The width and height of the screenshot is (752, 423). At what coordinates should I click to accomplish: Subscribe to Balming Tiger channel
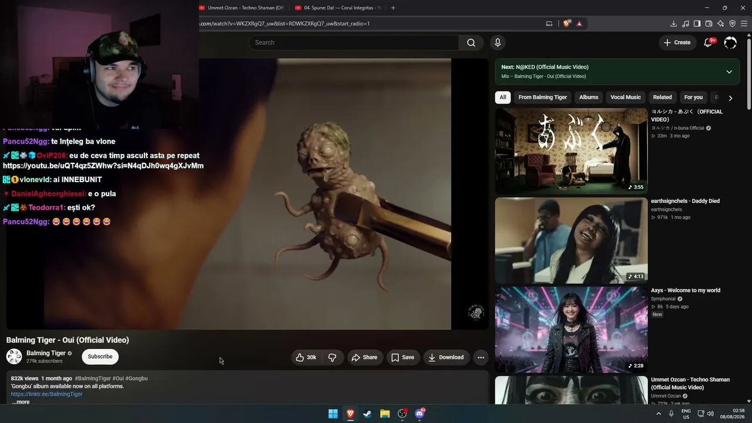(100, 357)
